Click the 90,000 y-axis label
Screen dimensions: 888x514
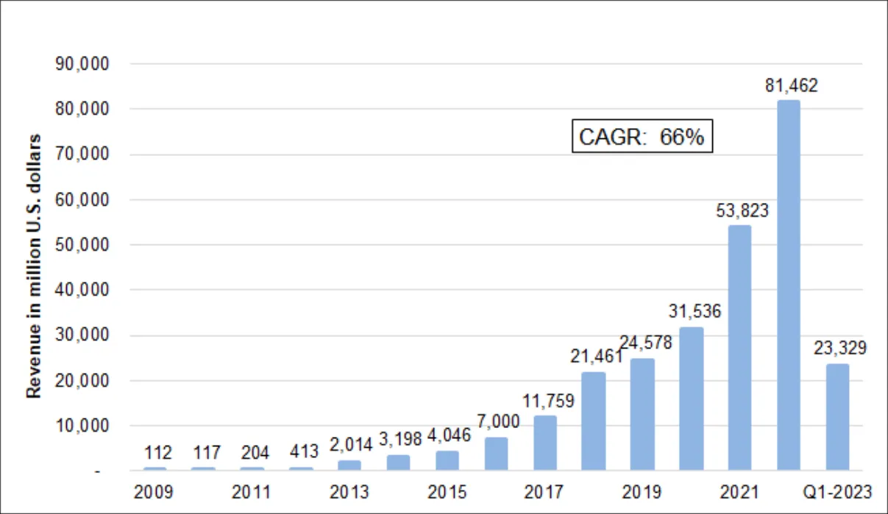(83, 64)
